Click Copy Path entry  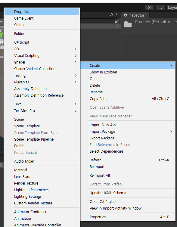click(128, 99)
